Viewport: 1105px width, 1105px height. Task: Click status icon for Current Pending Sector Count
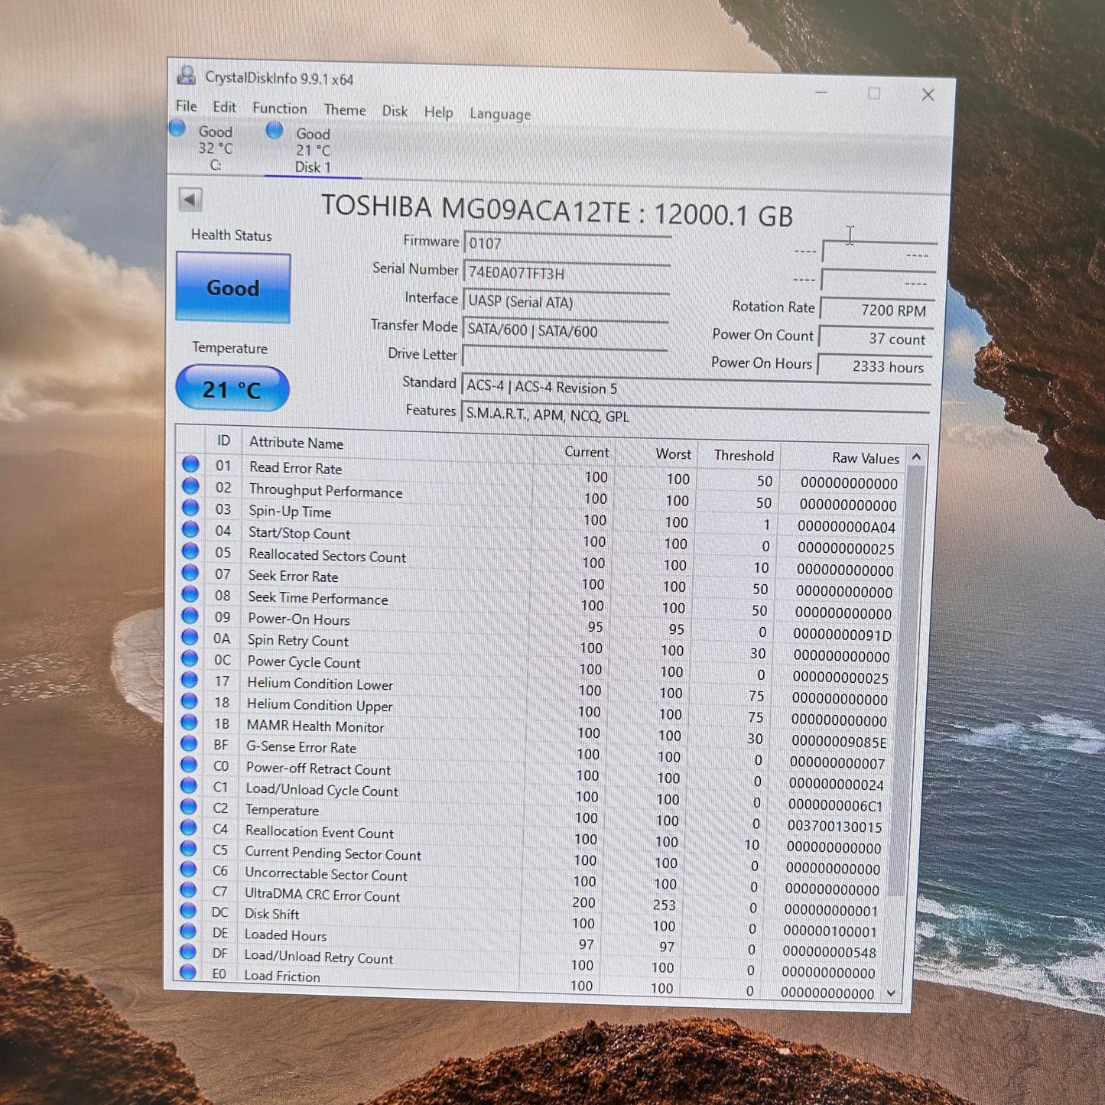pos(188,848)
